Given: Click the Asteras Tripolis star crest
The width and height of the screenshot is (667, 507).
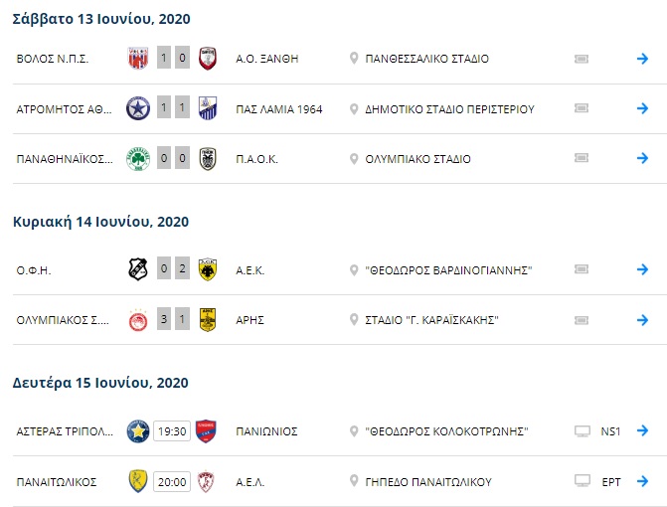Looking at the screenshot, I should pyautogui.click(x=138, y=431).
